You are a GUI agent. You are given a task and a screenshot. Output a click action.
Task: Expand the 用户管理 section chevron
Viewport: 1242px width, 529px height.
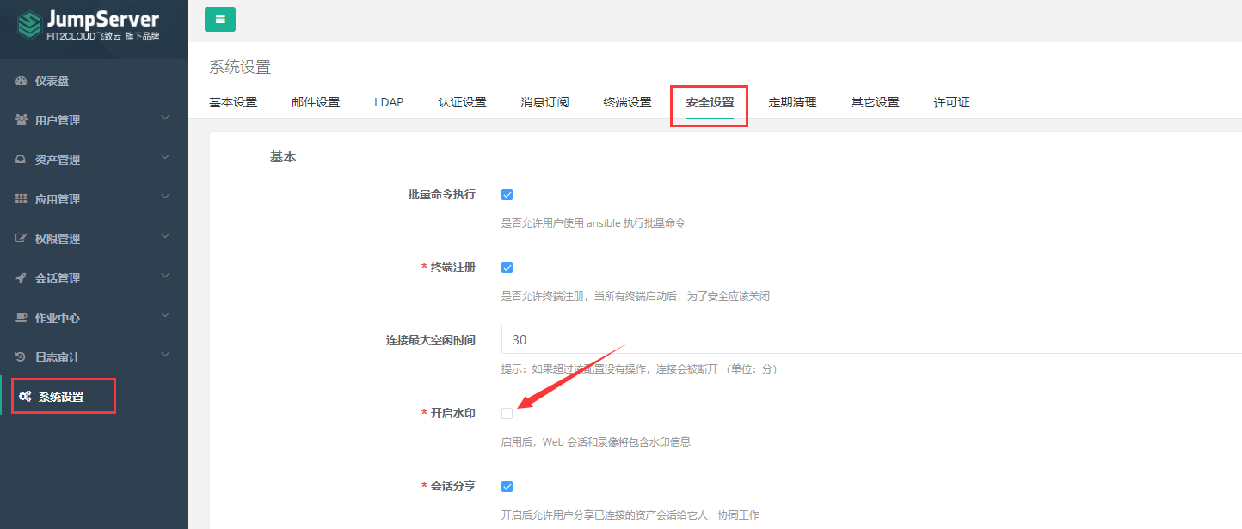tap(164, 119)
